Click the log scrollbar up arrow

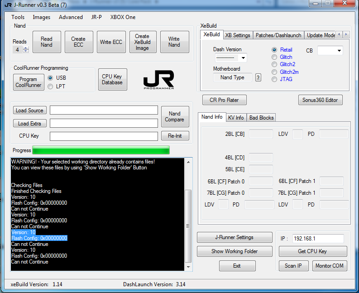[188, 162]
